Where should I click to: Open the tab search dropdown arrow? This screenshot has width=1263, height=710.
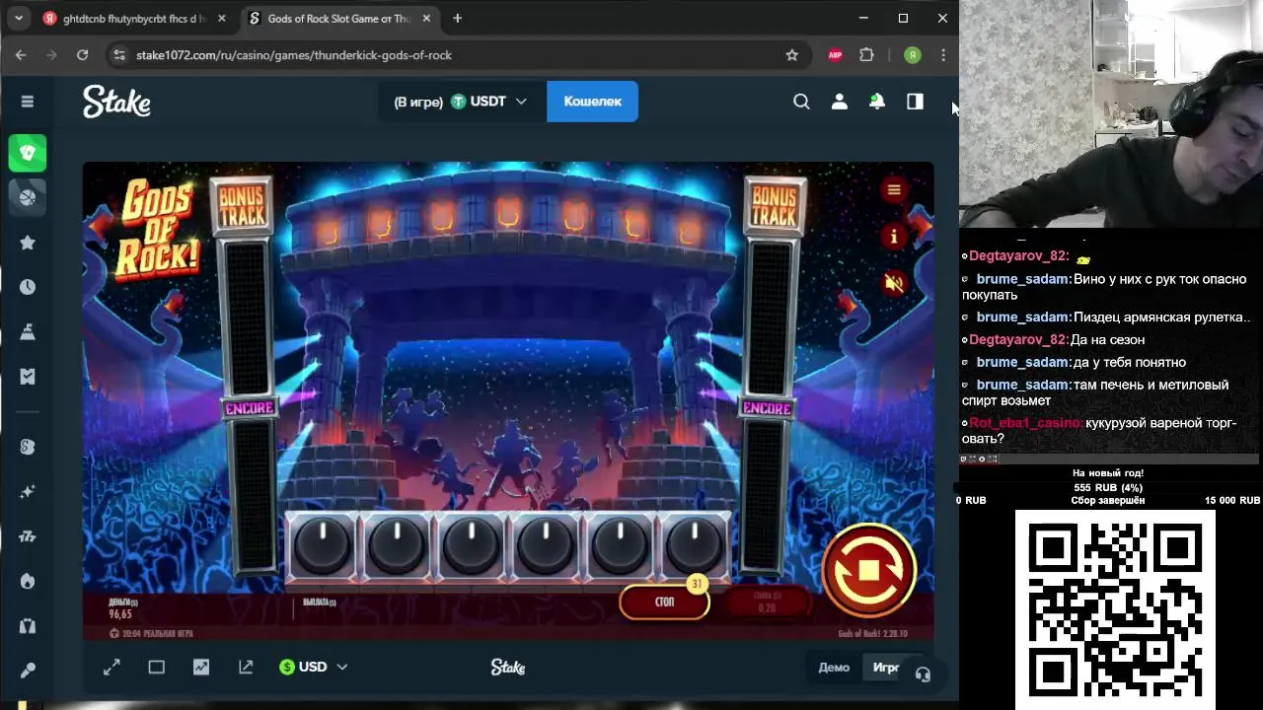(x=19, y=19)
